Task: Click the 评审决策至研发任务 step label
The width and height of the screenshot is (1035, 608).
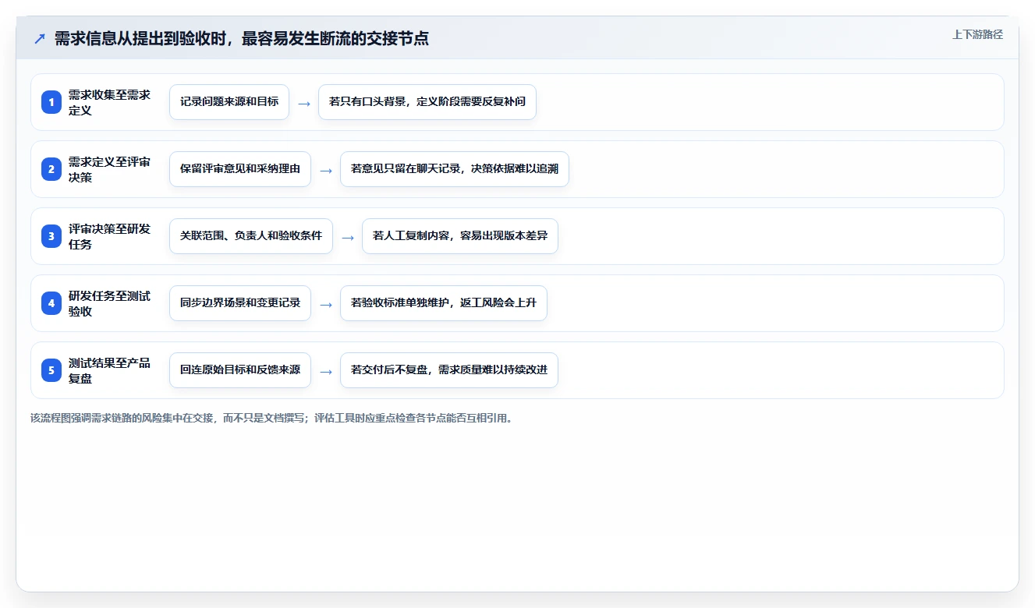Action: point(109,236)
